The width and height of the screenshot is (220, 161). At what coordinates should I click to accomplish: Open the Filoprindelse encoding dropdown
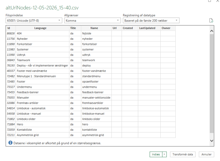point(34,20)
